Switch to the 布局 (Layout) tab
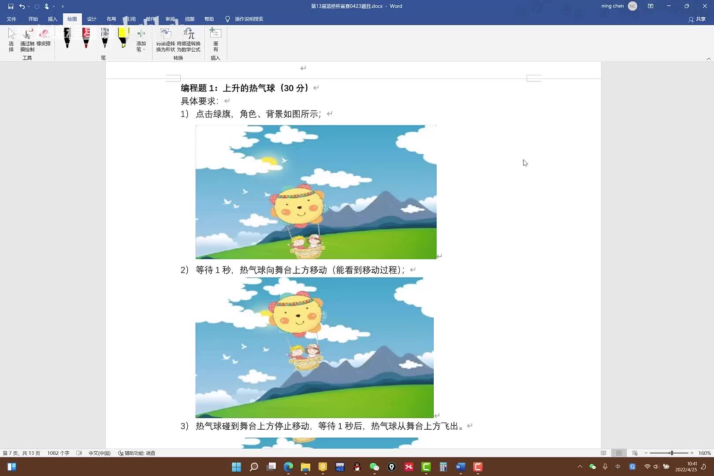Screen dimensions: 714x476 [x=111, y=19]
